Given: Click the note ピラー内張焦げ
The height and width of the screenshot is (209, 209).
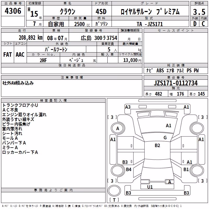Looking at the screenshot, I should coord(16,124).
